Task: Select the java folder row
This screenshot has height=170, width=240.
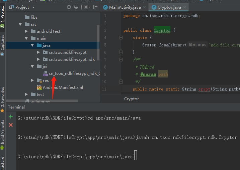Action: (53, 45)
